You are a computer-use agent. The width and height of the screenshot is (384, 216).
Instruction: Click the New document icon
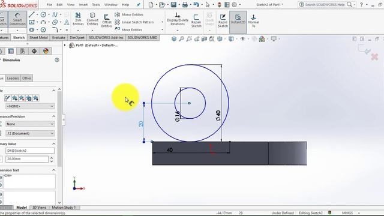(x=151, y=5)
